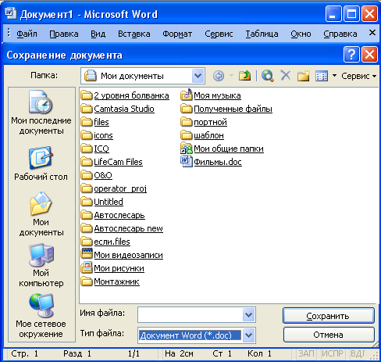Click the Back navigation arrow icon
The height and width of the screenshot is (362, 381).
coord(219,76)
